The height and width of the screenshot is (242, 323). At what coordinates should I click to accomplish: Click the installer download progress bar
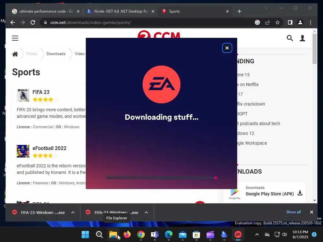point(161,178)
